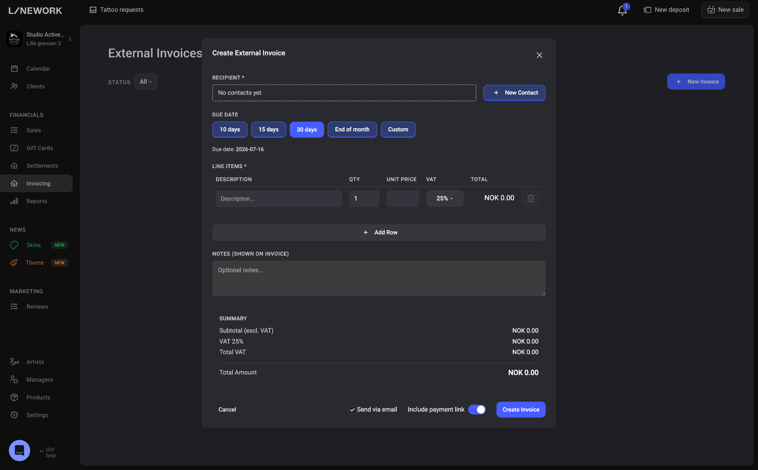This screenshot has height=470, width=758.
Task: Click the New Contact button
Action: click(x=514, y=93)
